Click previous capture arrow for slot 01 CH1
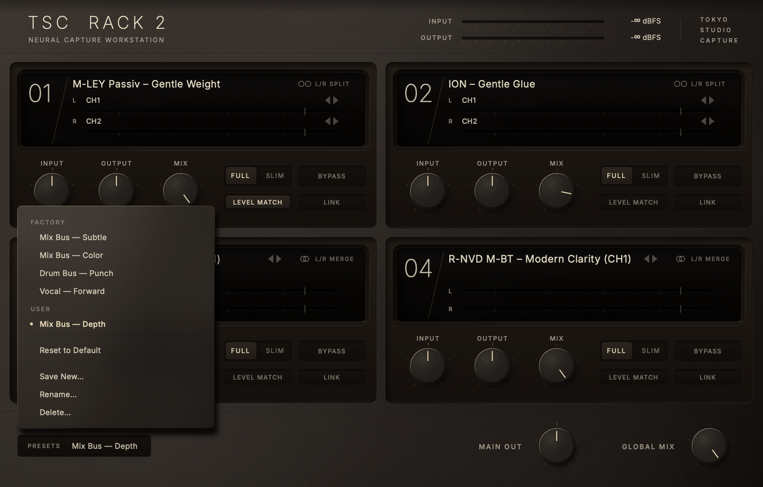 click(x=328, y=100)
